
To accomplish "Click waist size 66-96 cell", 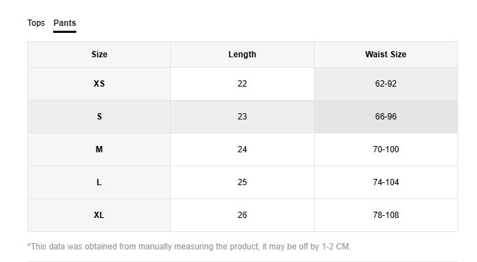I will point(386,117).
